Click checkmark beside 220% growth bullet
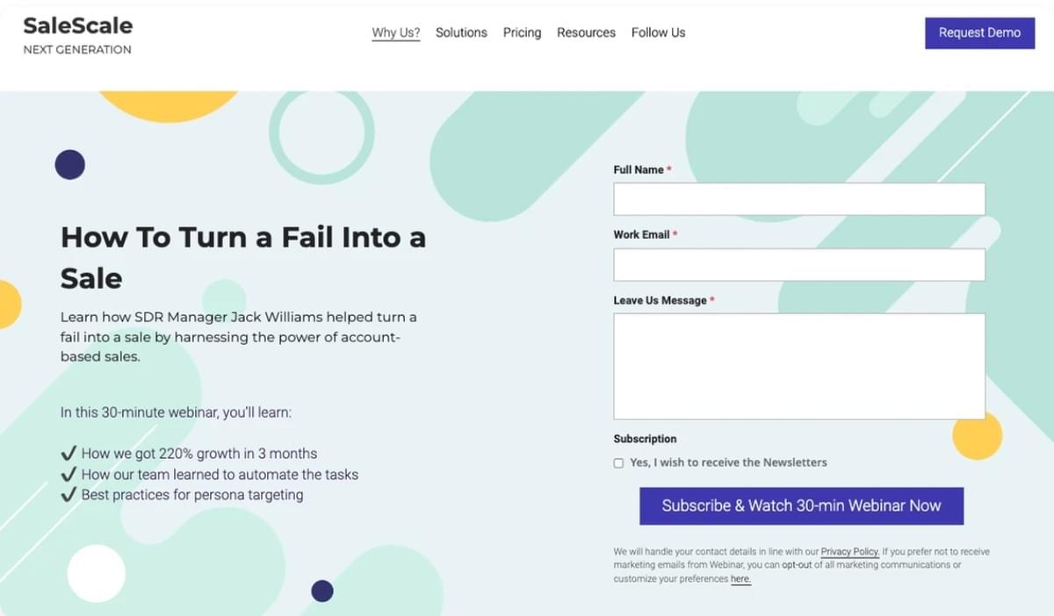Screen dimensions: 1054x616 (69, 454)
